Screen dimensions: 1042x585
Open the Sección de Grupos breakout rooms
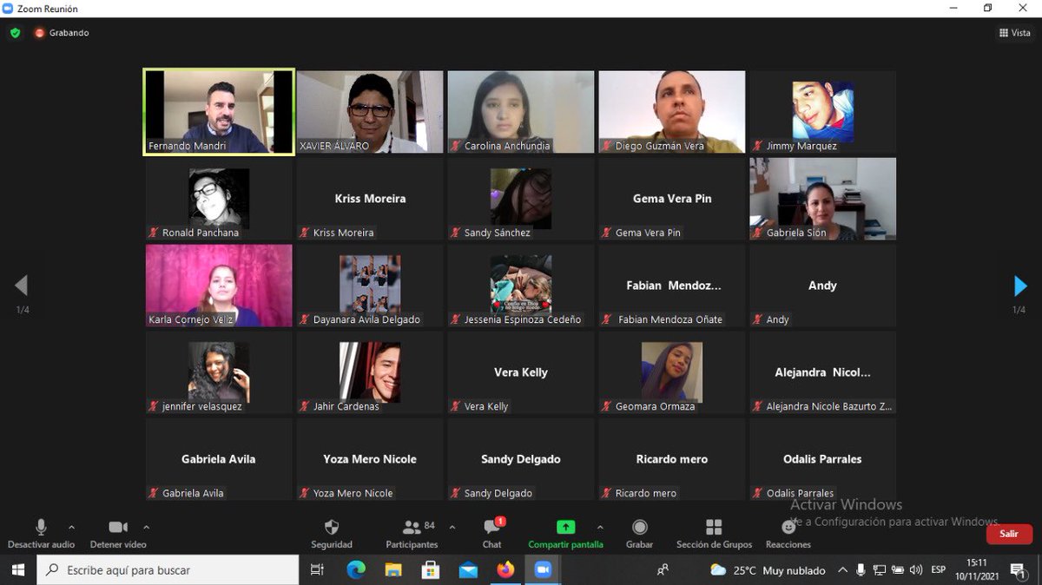coord(714,533)
